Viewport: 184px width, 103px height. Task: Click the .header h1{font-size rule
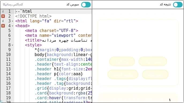(x=63, y=69)
